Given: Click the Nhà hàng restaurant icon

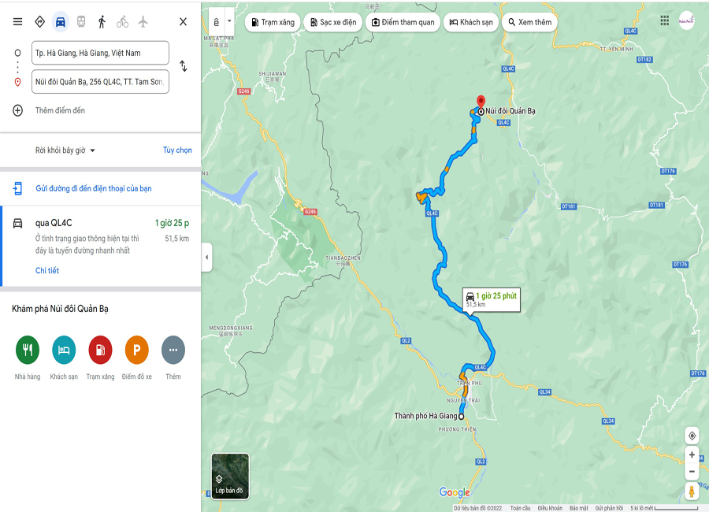Looking at the screenshot, I should click(28, 350).
